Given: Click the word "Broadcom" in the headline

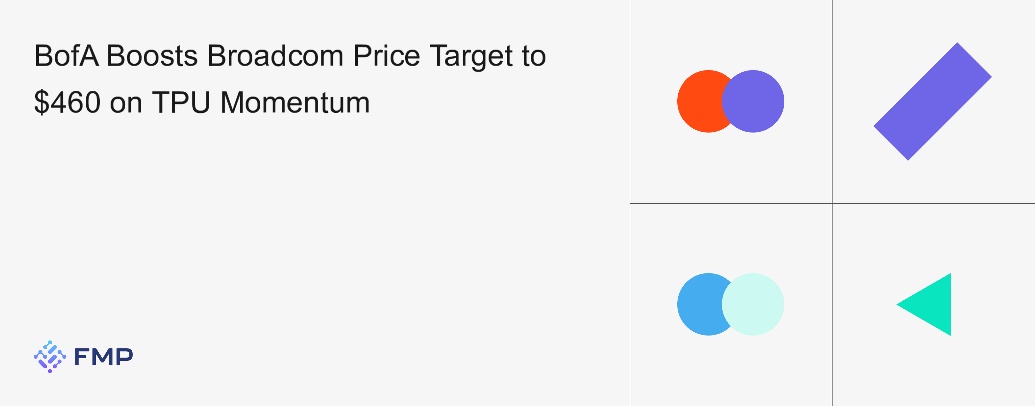Looking at the screenshot, I should [275, 56].
